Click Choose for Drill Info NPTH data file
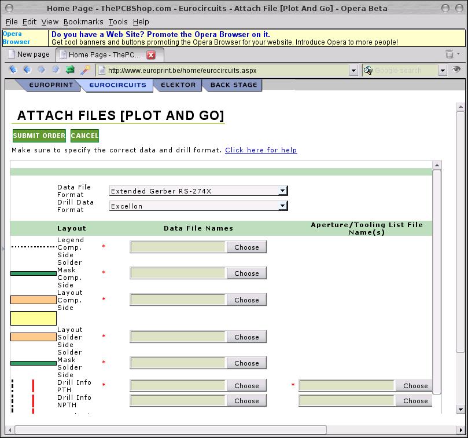468x438 pixels. pyautogui.click(x=246, y=400)
